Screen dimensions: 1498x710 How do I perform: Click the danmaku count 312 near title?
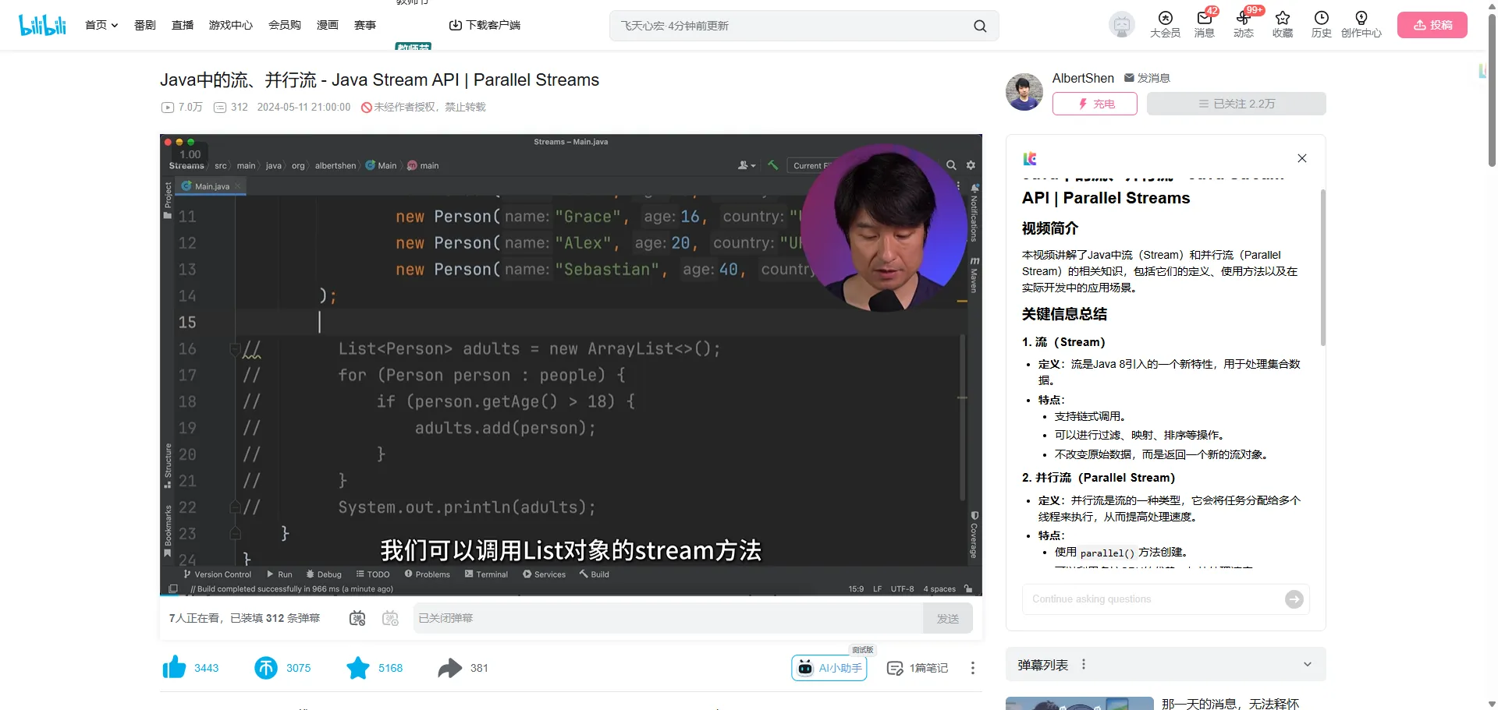231,107
